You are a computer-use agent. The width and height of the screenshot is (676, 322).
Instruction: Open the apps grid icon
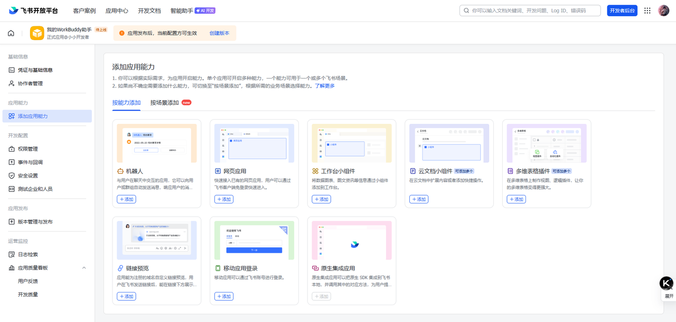pyautogui.click(x=647, y=11)
